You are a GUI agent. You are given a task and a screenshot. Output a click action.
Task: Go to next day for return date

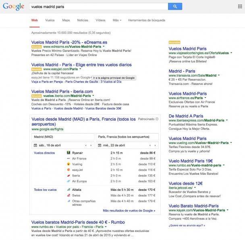pyautogui.click(x=155, y=145)
